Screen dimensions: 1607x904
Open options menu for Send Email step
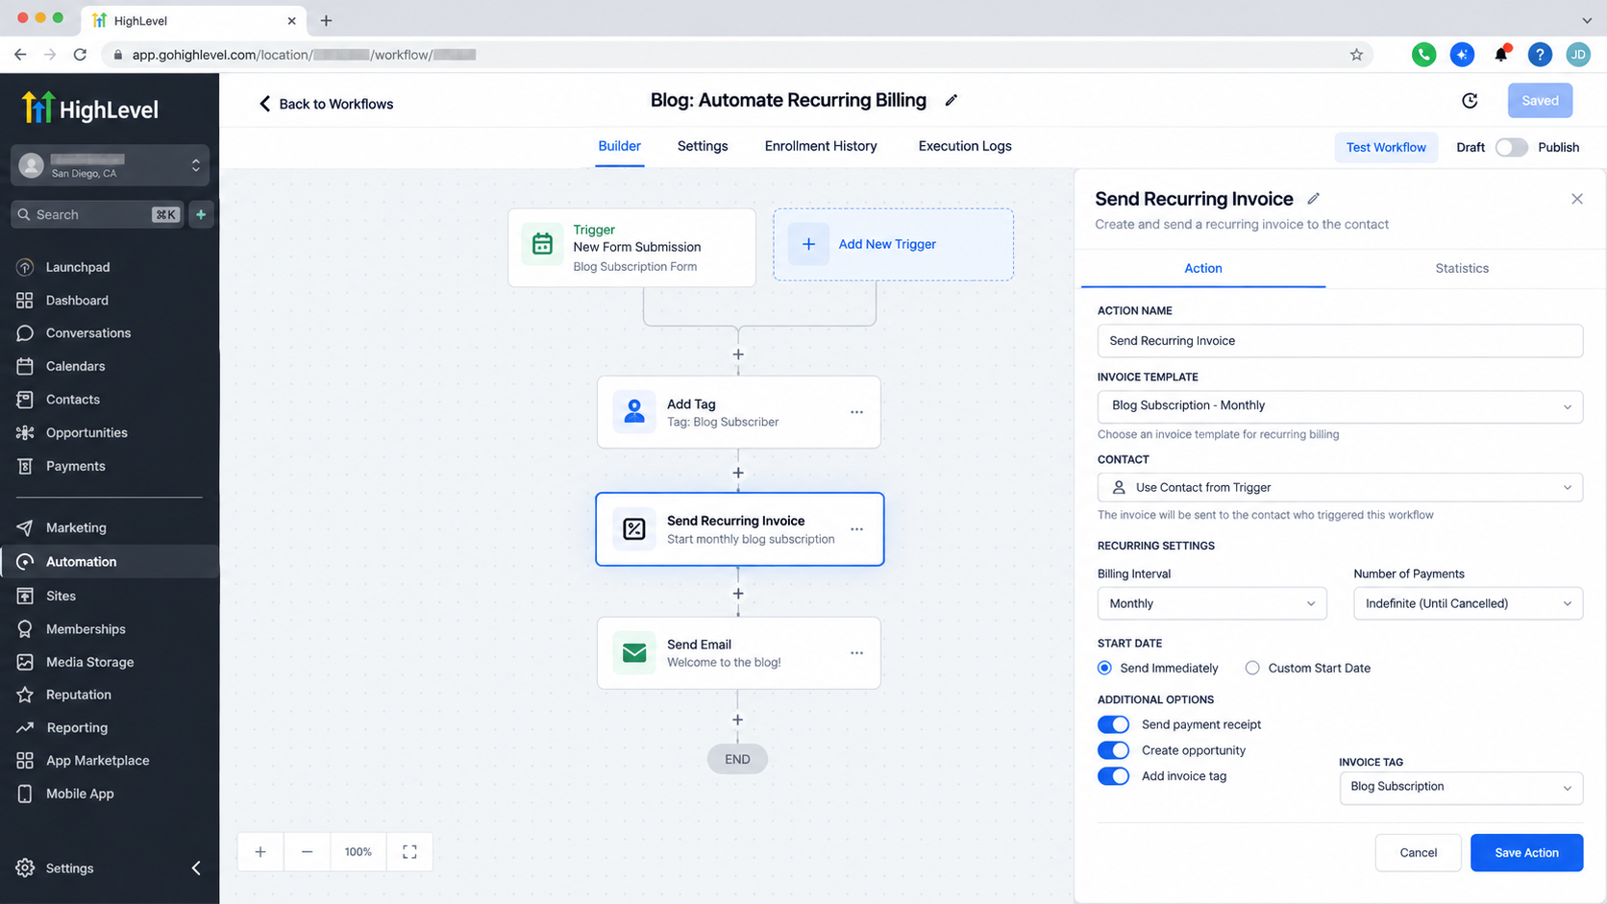(x=856, y=653)
